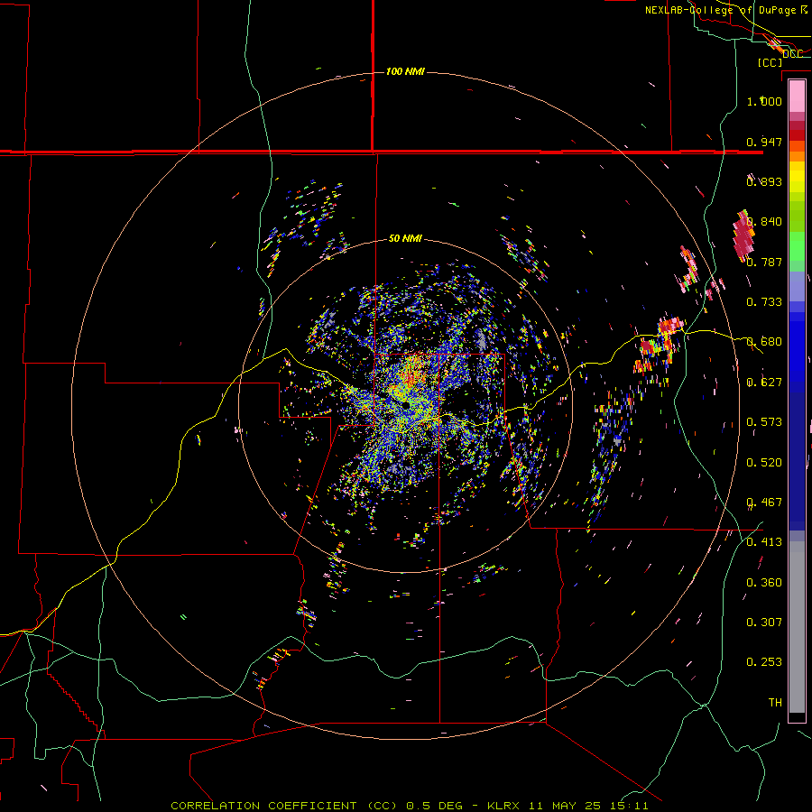The height and width of the screenshot is (812, 812).
Task: Click the 0.360 scale value
Action: pos(764,583)
